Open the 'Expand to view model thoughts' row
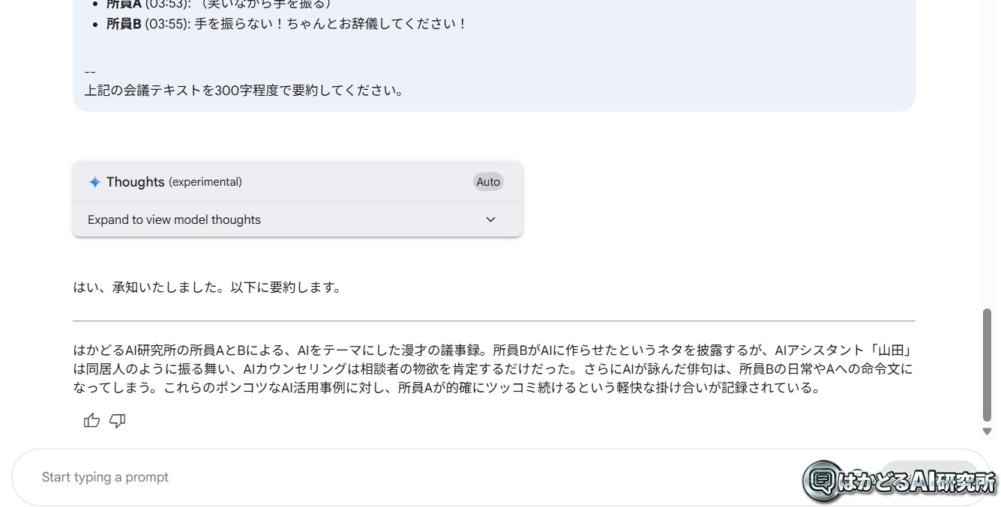The height and width of the screenshot is (507, 1001). pos(298,219)
